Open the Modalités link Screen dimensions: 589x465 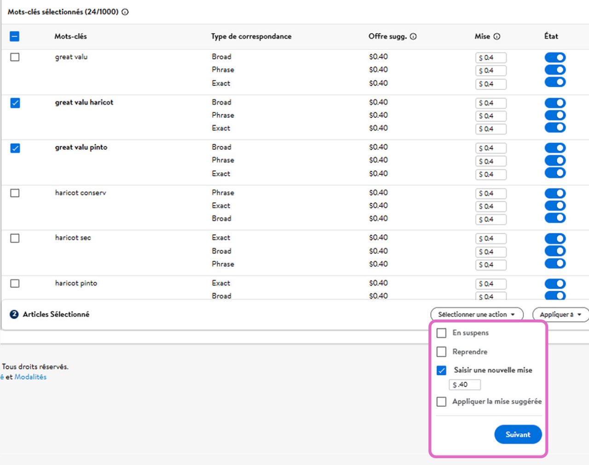(x=30, y=377)
